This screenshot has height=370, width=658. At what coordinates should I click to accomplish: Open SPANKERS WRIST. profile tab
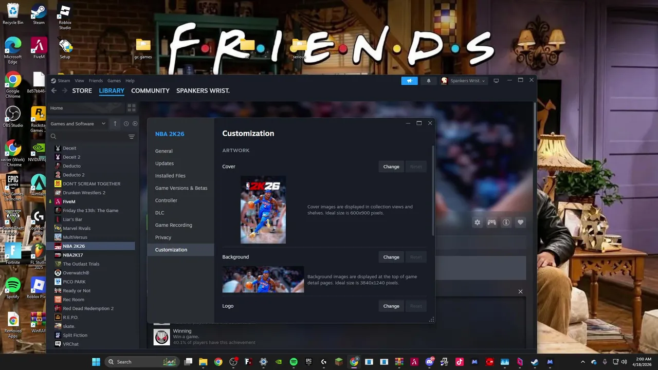203,90
